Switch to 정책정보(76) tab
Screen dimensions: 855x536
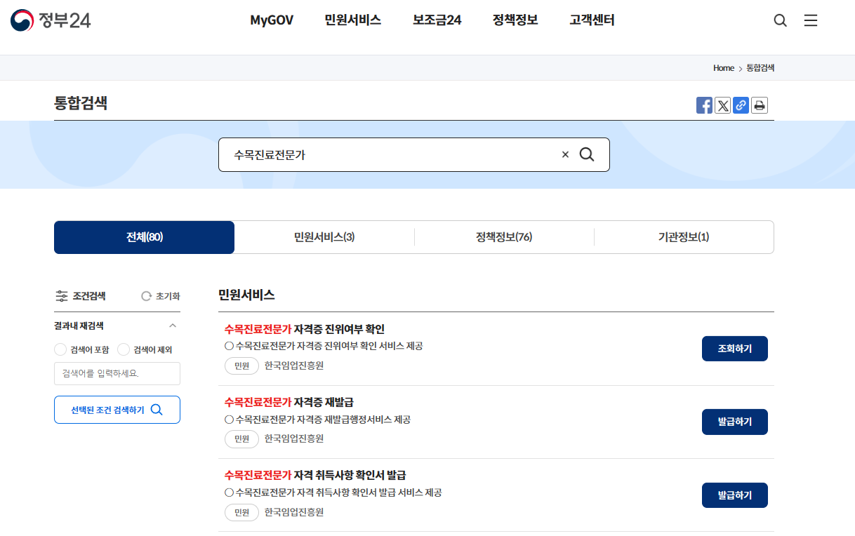point(504,237)
